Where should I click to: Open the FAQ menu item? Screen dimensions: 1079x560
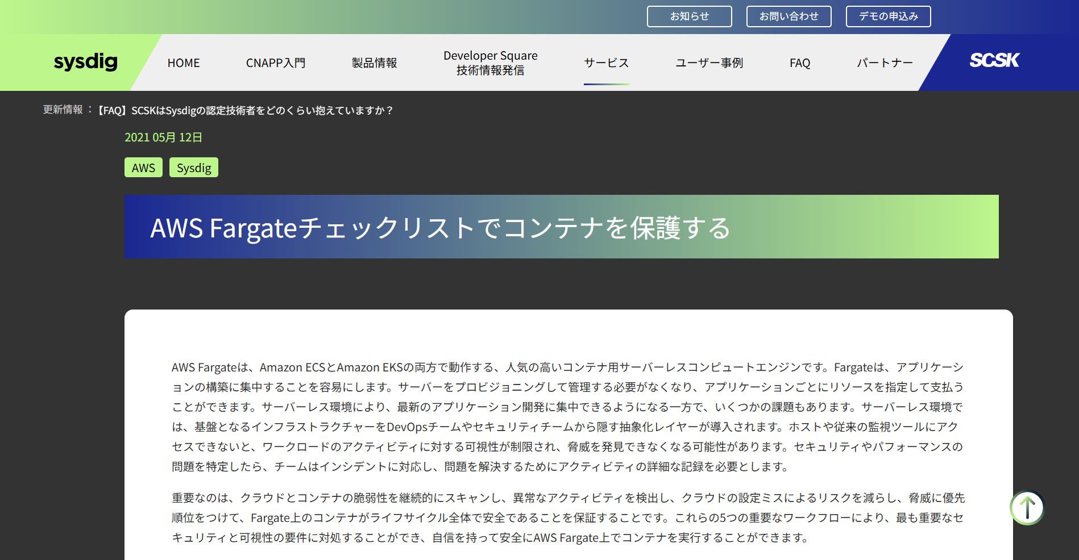(800, 63)
